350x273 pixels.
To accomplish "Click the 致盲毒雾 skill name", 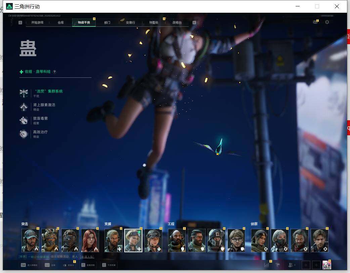I will point(40,118).
